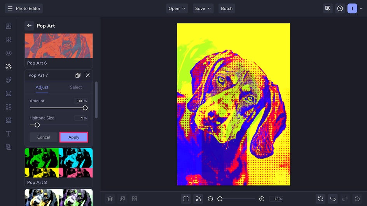The height and width of the screenshot is (206, 367).
Task: Expand the Save dropdown
Action: [x=203, y=9]
